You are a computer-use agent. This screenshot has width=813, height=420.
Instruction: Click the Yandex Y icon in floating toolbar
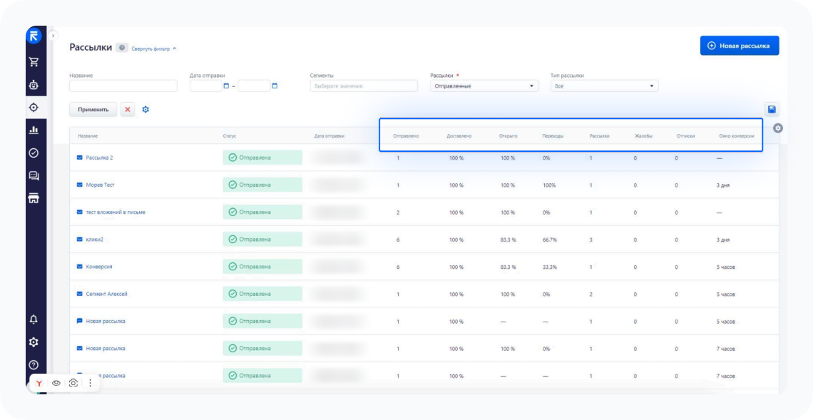click(x=39, y=383)
